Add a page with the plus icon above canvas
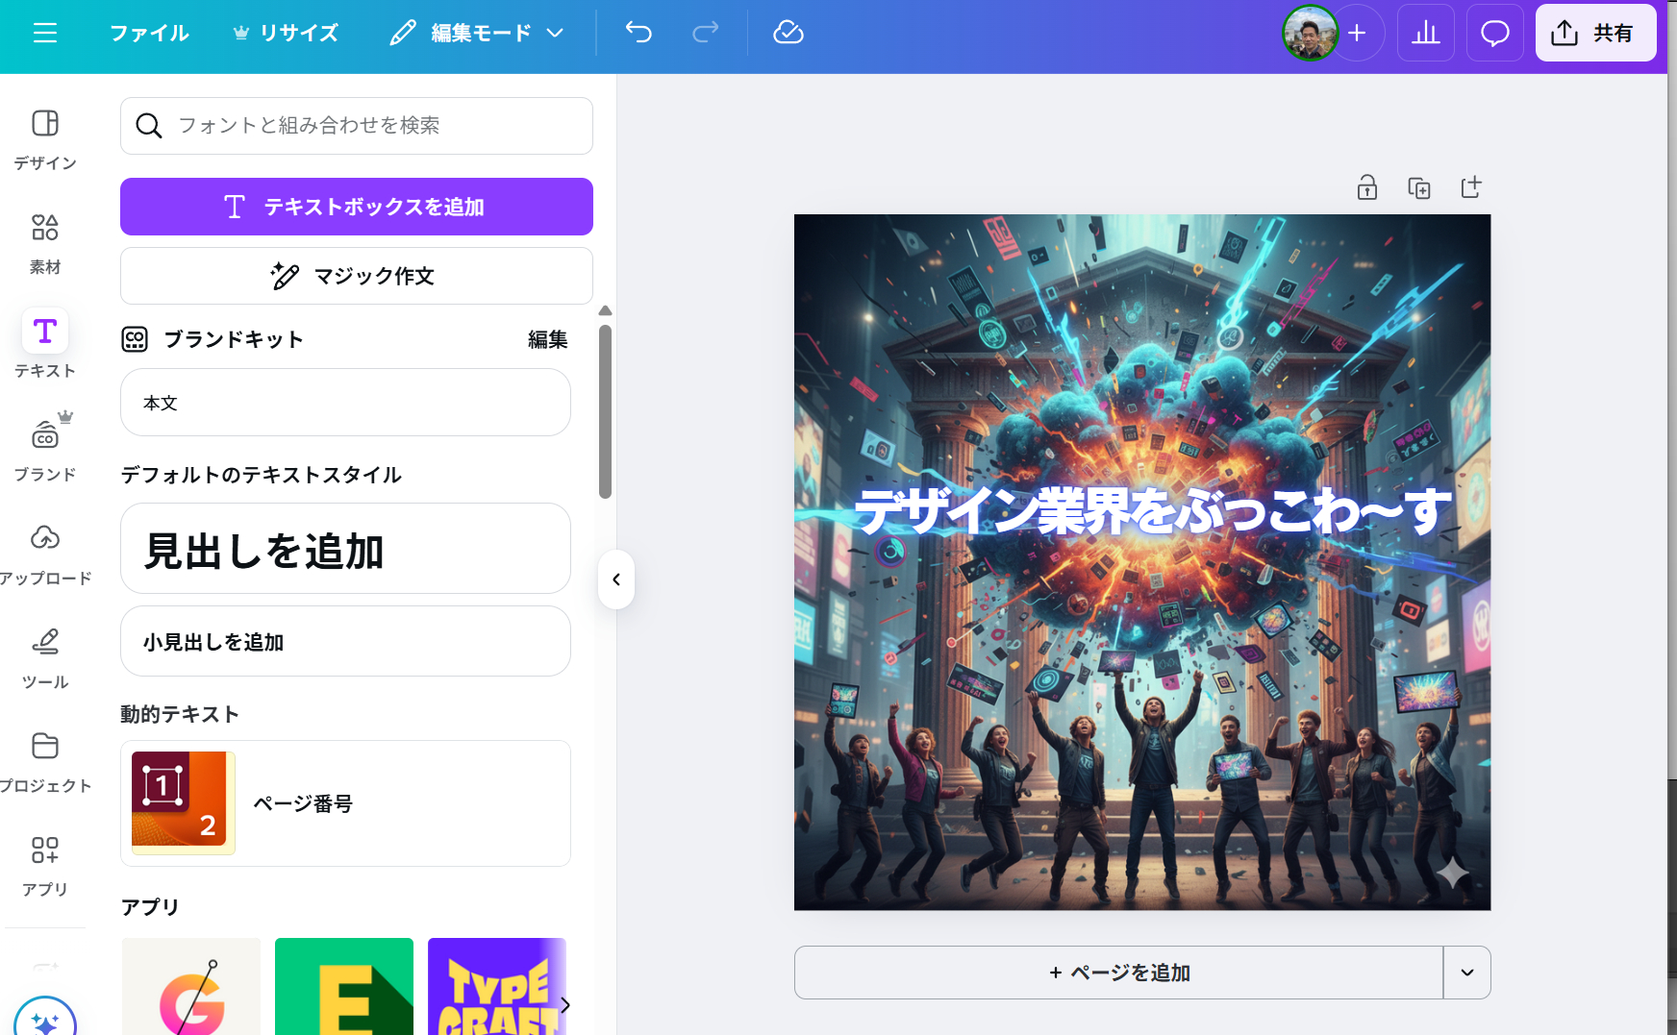Screen dimensions: 1677x1035 click(1470, 188)
